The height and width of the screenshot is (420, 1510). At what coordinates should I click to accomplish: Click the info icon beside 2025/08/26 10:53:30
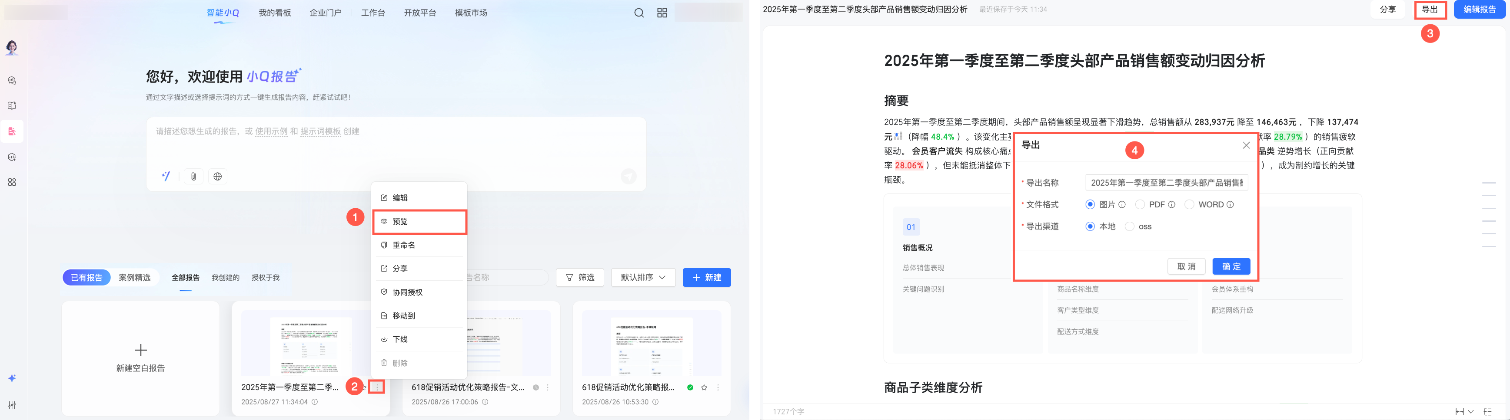pos(655,402)
